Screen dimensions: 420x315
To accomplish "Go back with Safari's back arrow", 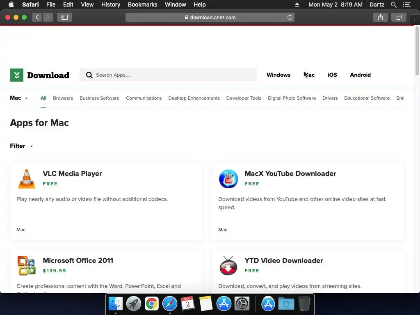I will click(x=37, y=17).
